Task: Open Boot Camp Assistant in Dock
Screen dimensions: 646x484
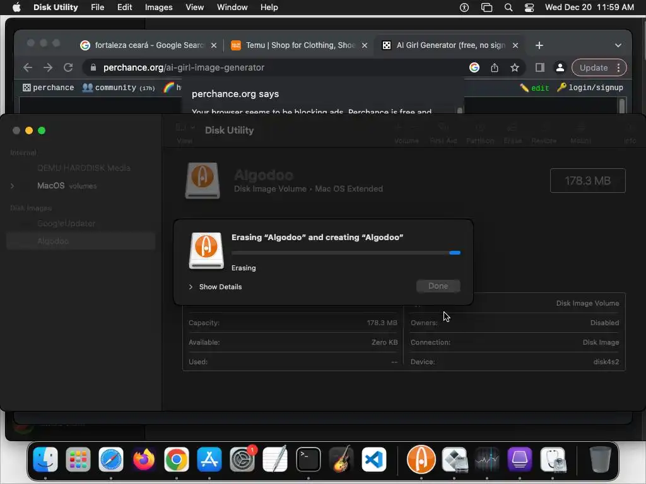Action: tap(455, 459)
